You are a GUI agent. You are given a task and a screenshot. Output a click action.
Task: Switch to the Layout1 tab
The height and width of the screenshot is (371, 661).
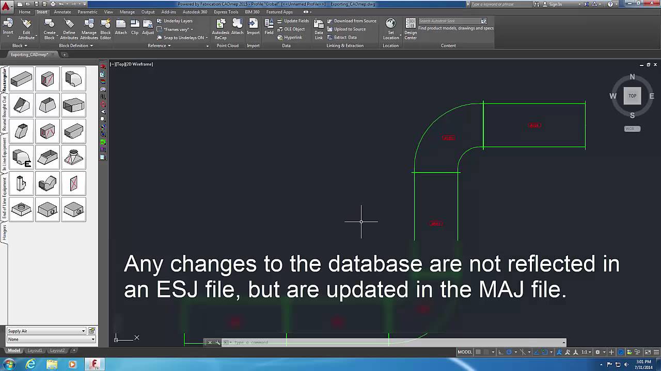pyautogui.click(x=35, y=350)
